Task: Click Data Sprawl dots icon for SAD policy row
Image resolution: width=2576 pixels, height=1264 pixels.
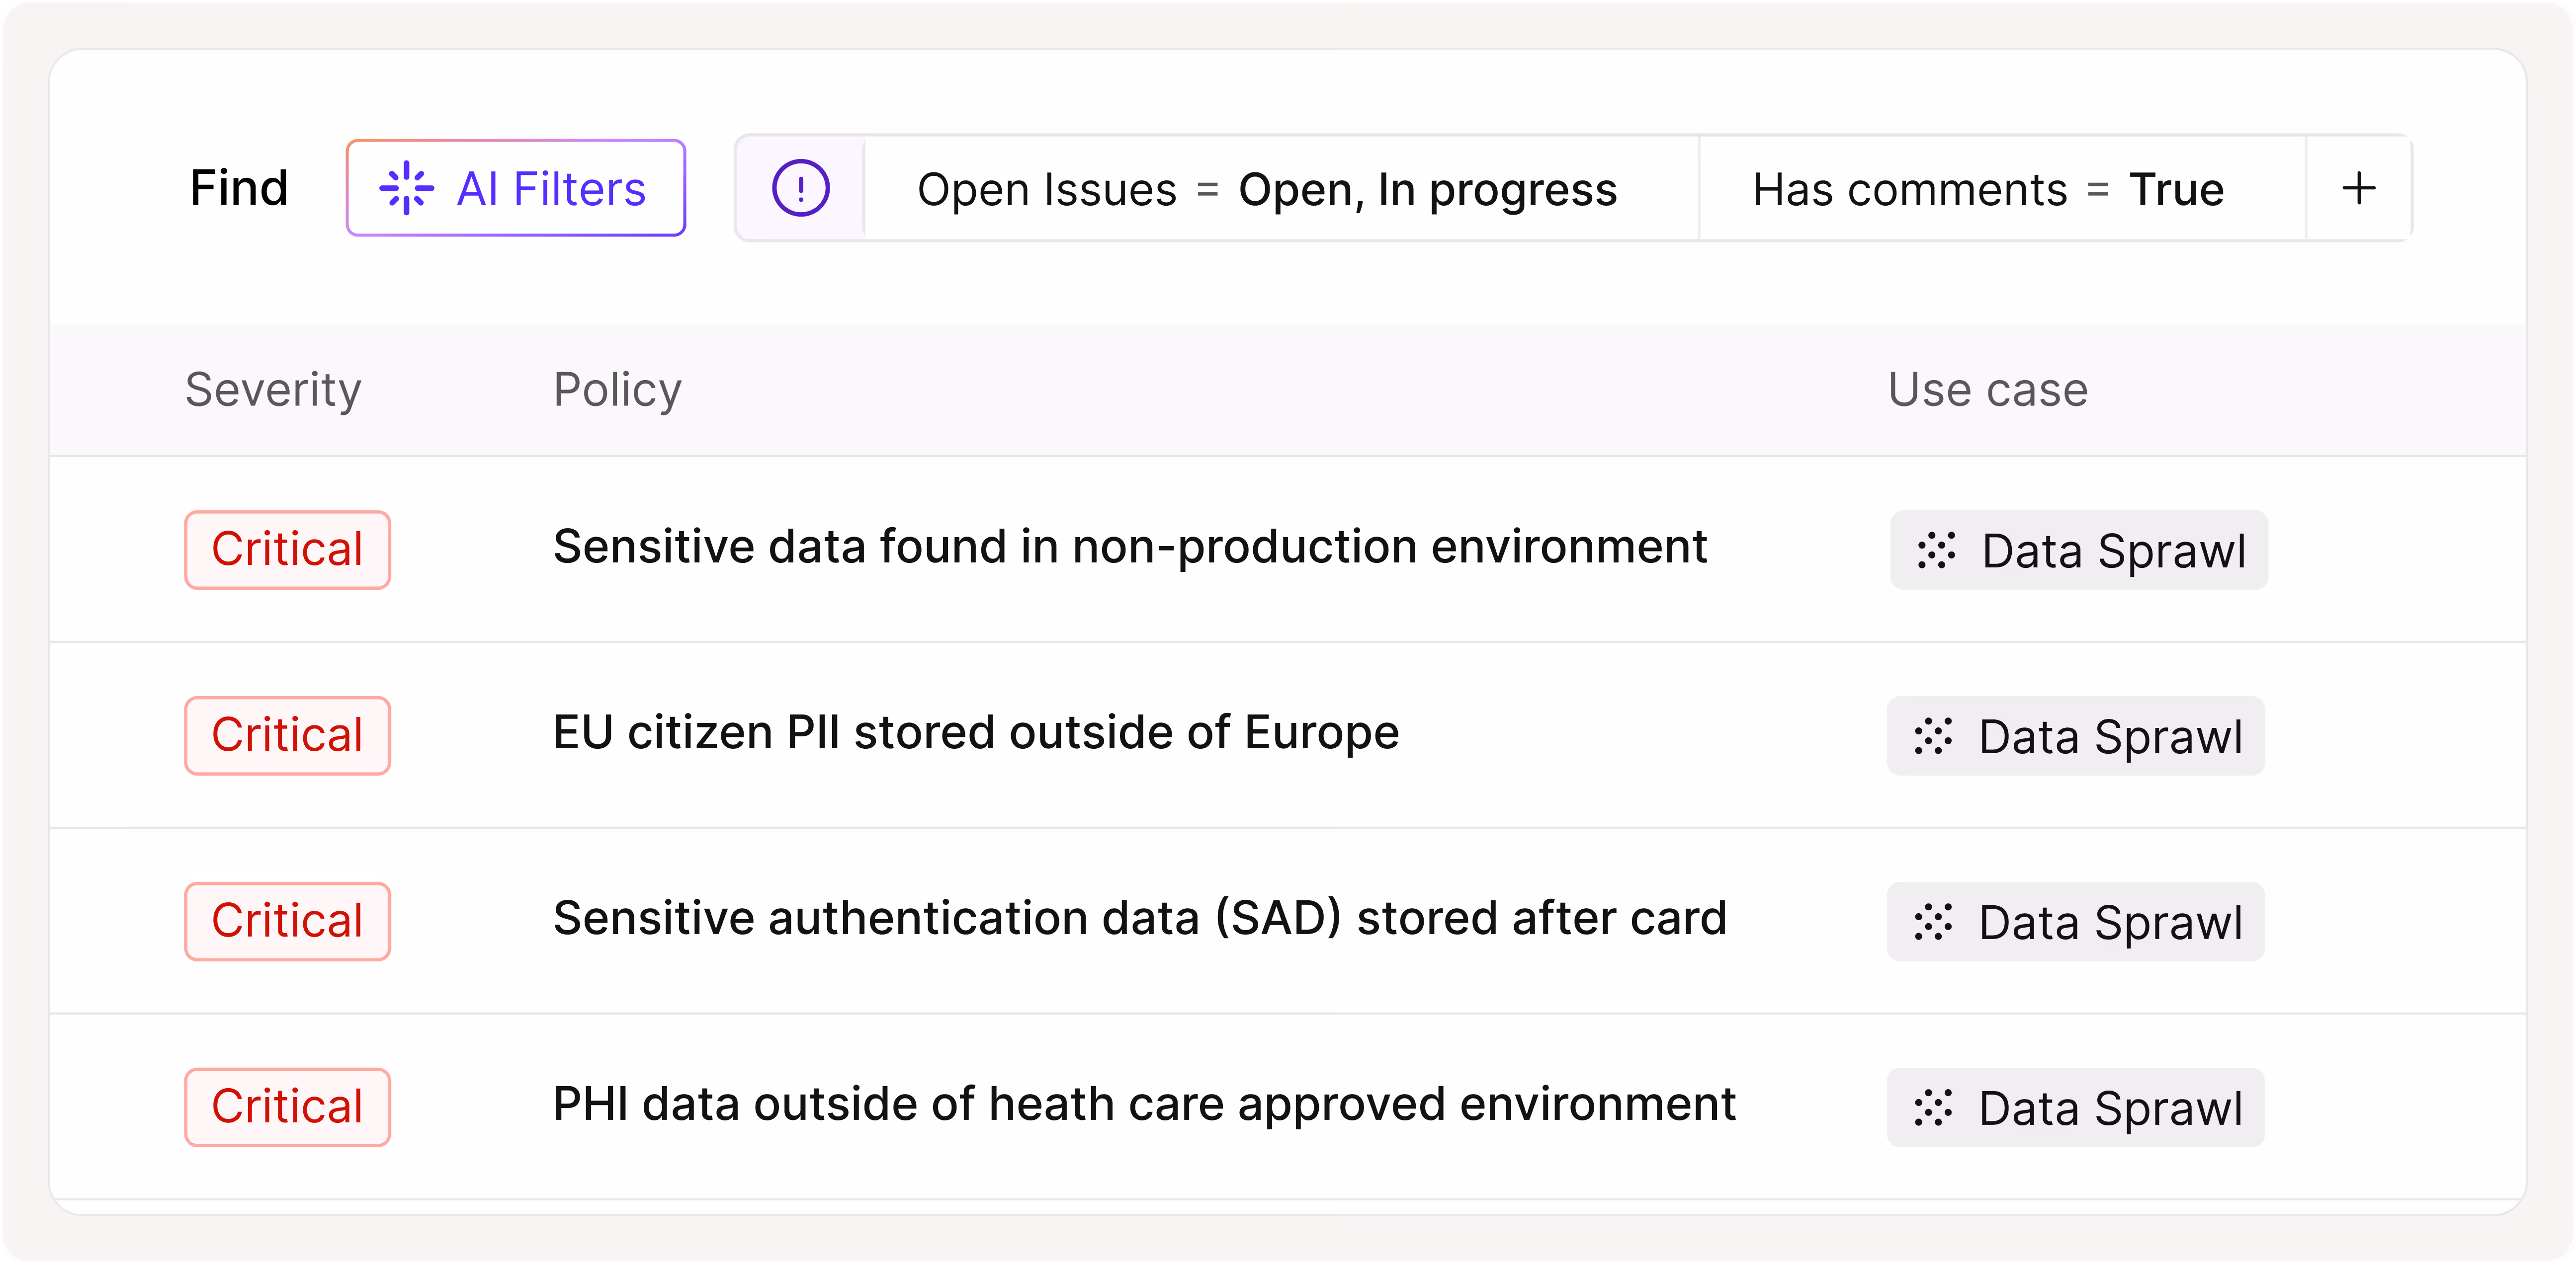Action: click(x=1933, y=922)
